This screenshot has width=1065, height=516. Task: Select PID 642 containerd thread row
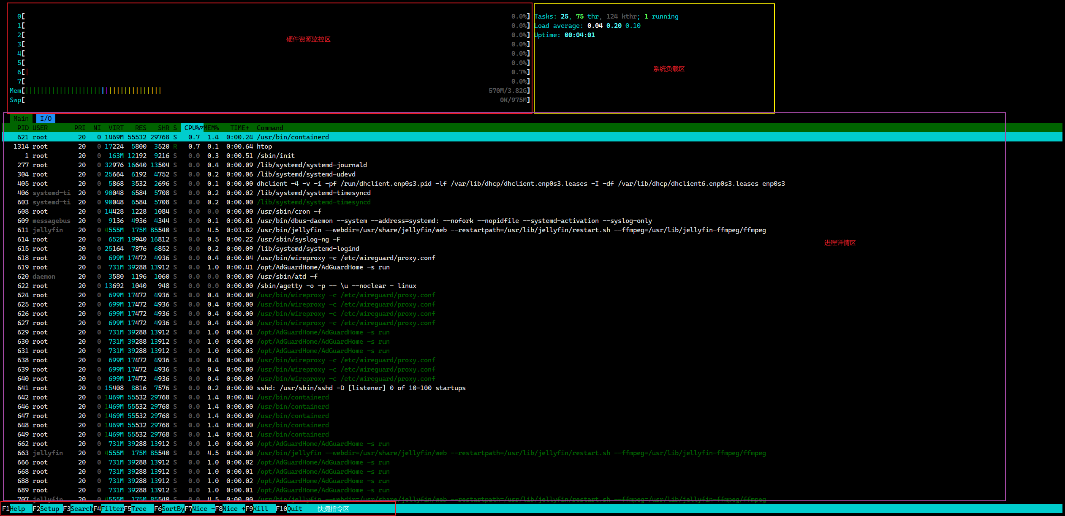coord(532,397)
